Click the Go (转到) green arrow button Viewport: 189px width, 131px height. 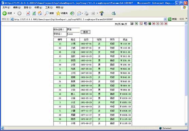tap(172, 19)
